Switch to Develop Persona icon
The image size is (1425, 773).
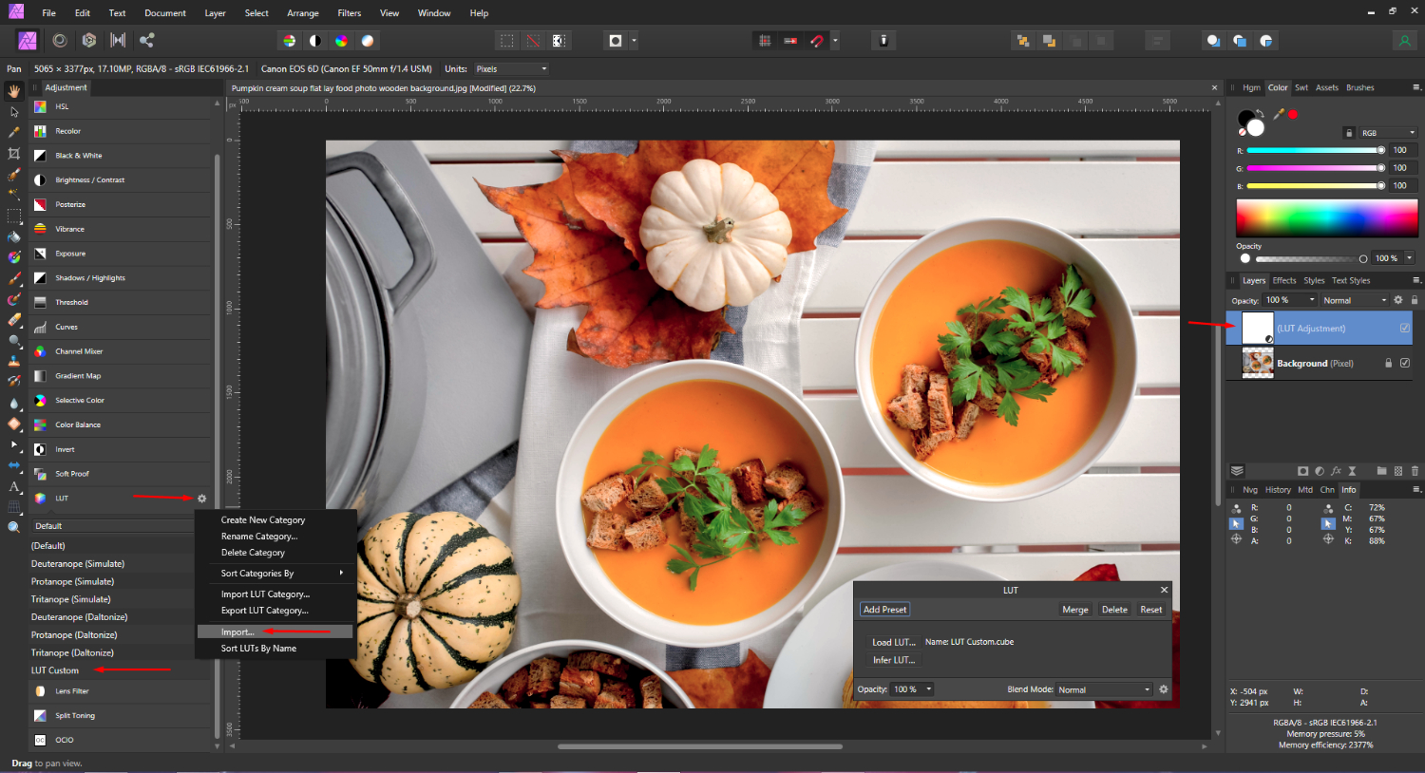coord(89,40)
